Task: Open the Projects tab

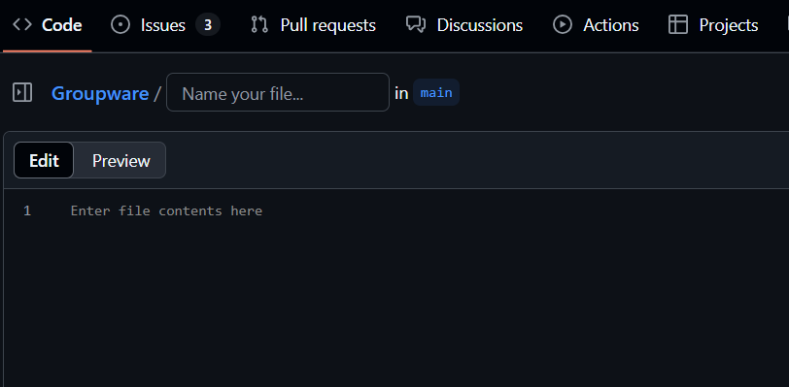Action: coord(713,25)
